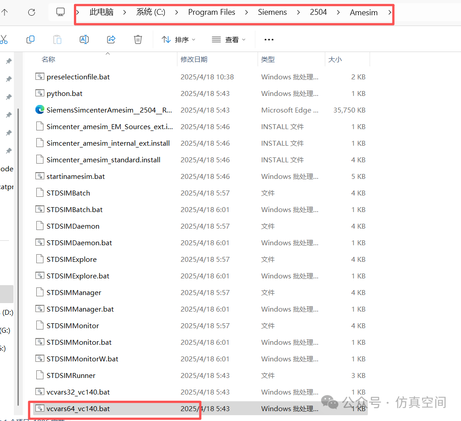
Task: Select startinamesim.bat file
Action: (x=75, y=176)
